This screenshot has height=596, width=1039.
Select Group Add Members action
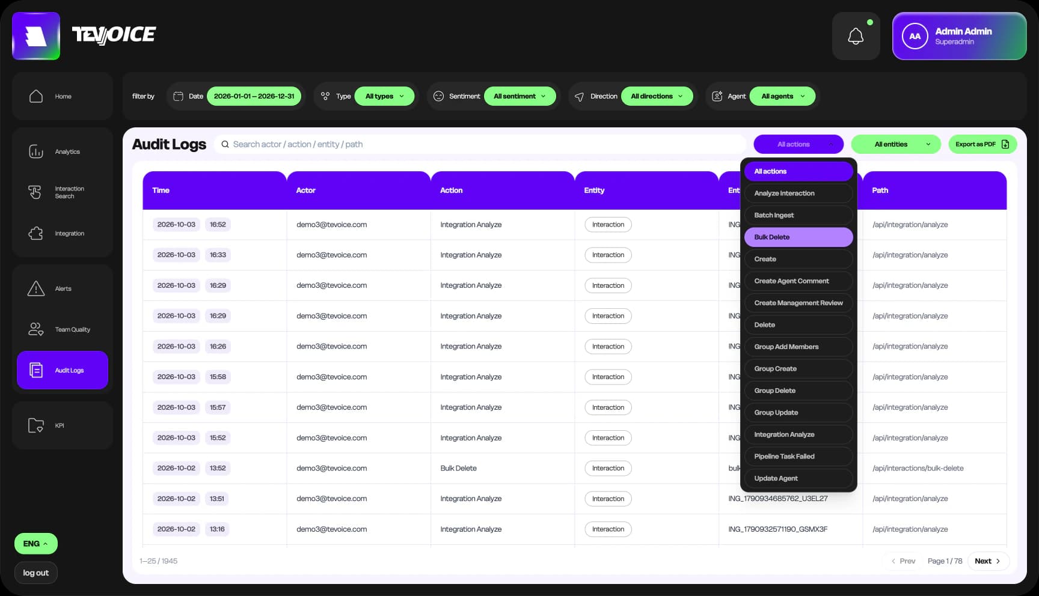798,347
